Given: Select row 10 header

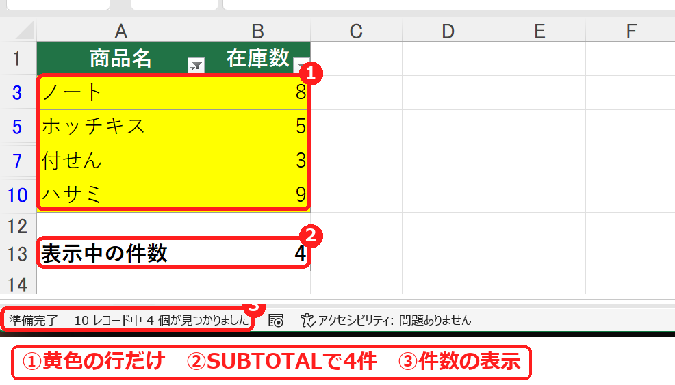Looking at the screenshot, I should [x=17, y=196].
